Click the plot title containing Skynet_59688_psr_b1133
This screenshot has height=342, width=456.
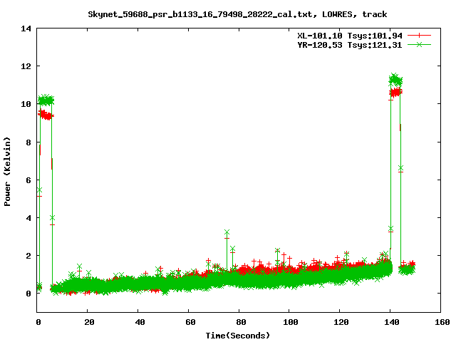237,14
